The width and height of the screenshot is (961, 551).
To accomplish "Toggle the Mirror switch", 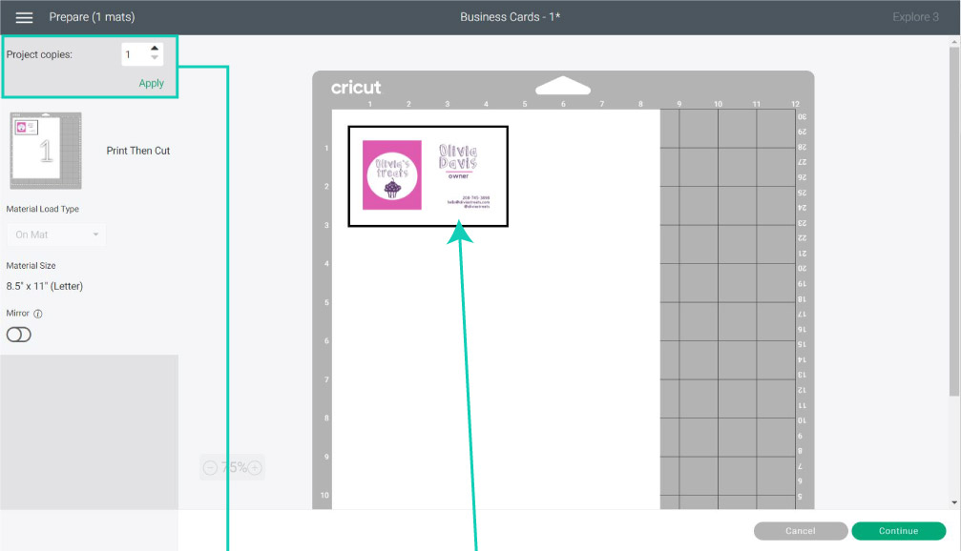I will (19, 335).
